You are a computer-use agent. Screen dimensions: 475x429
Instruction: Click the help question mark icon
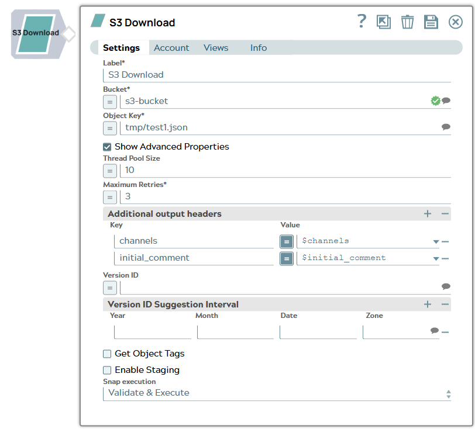(x=362, y=22)
